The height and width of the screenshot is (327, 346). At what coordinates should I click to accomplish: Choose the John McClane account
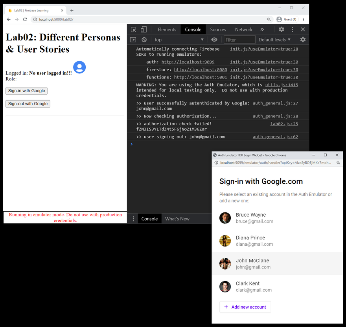point(277,264)
